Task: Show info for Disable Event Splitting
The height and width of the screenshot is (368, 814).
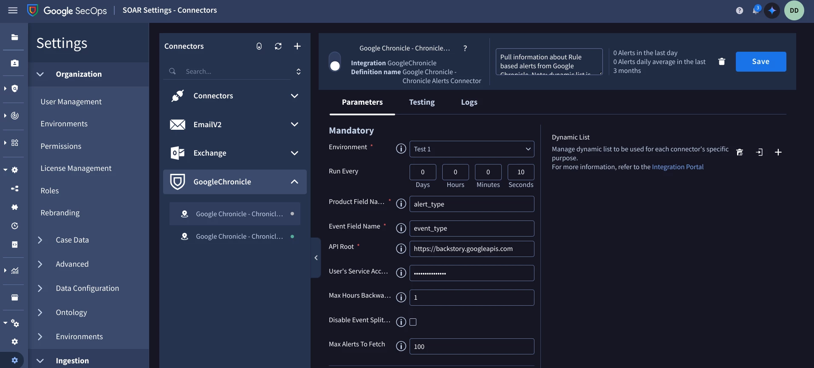Action: click(x=401, y=322)
